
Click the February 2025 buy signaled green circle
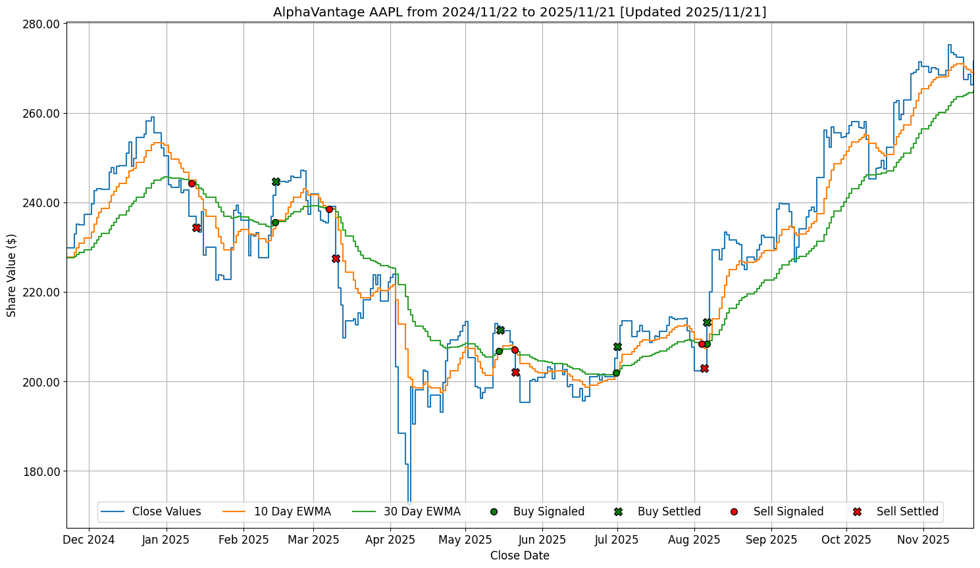(x=275, y=222)
